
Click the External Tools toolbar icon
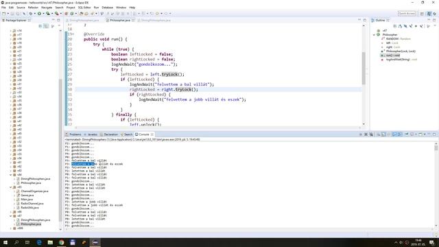click(x=56, y=14)
